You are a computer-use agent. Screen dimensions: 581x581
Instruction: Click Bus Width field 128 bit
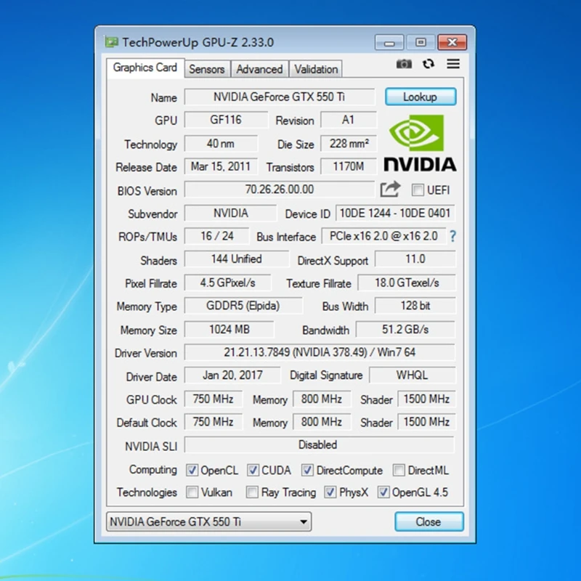(x=415, y=306)
